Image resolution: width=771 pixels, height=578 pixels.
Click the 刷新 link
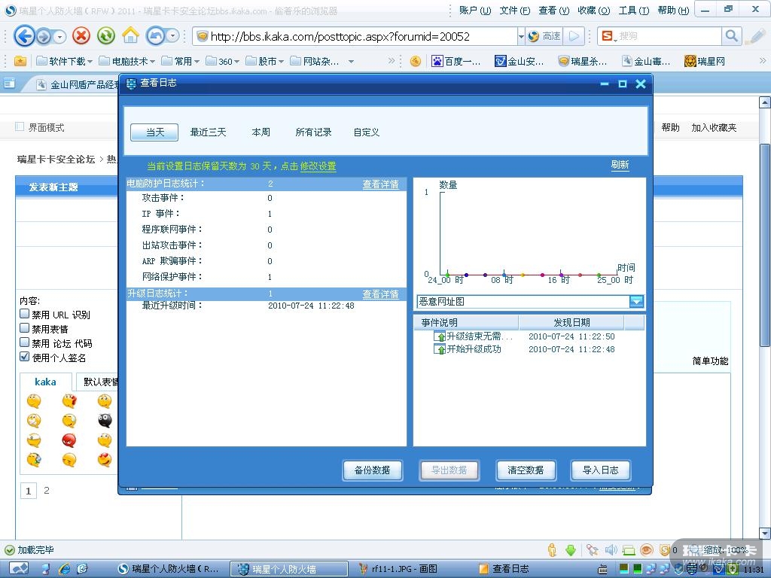click(620, 165)
